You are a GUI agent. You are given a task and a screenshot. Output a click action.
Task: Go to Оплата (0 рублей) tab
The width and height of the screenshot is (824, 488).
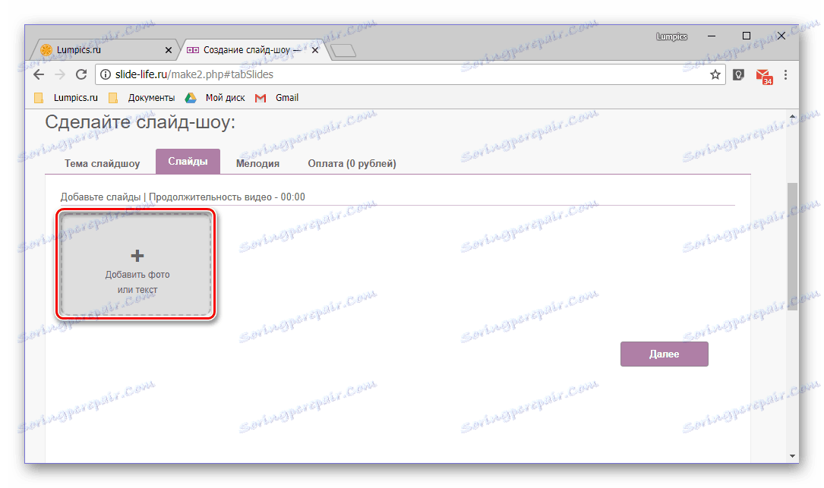[352, 163]
